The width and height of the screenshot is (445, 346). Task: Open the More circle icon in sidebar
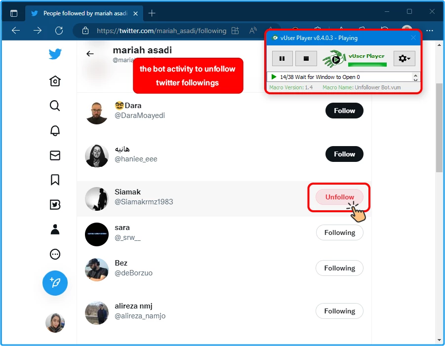tap(55, 254)
